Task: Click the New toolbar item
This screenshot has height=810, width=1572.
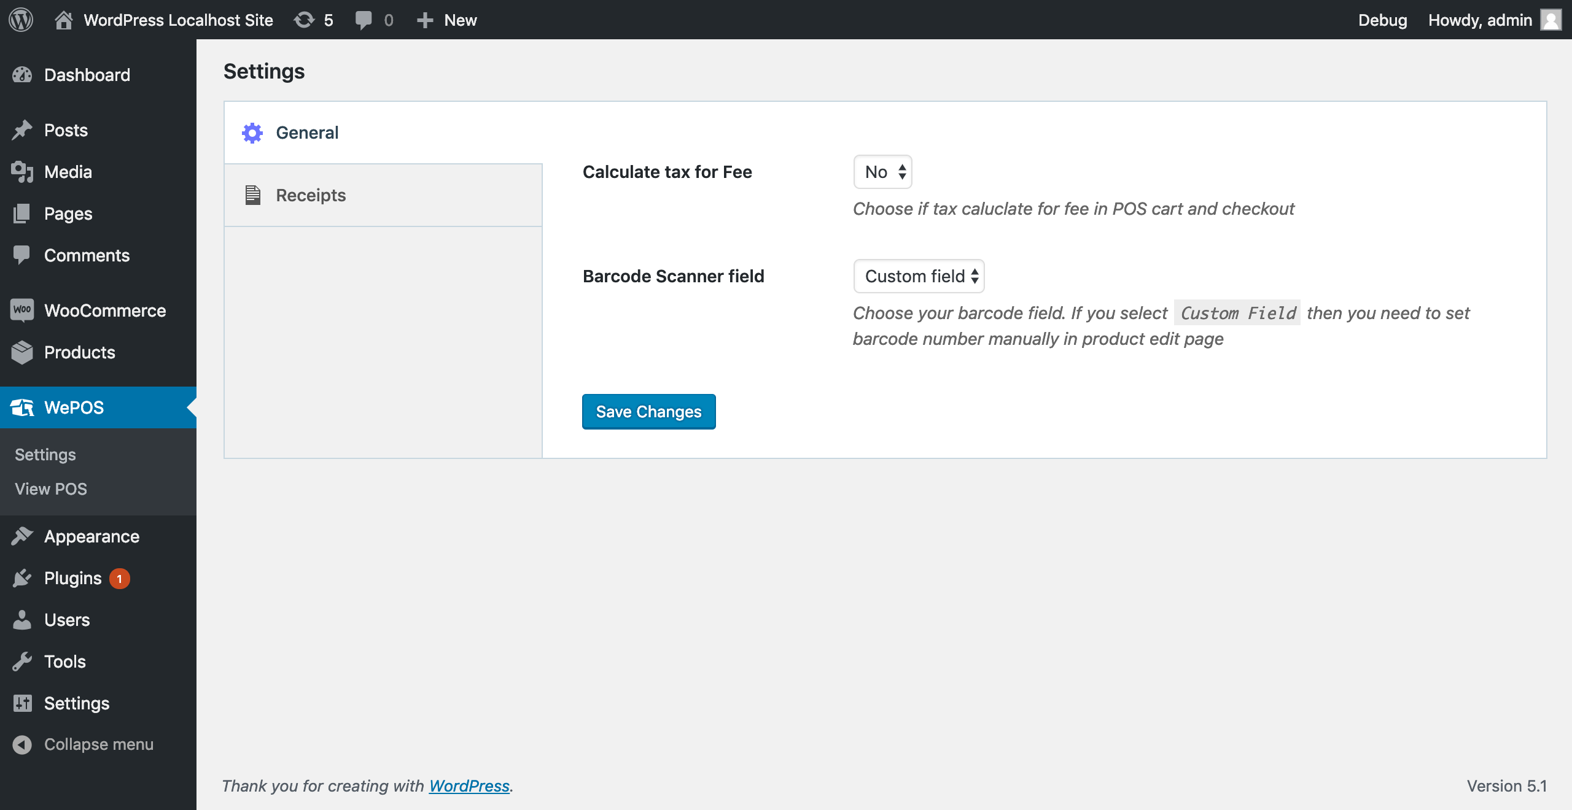Action: pyautogui.click(x=458, y=20)
